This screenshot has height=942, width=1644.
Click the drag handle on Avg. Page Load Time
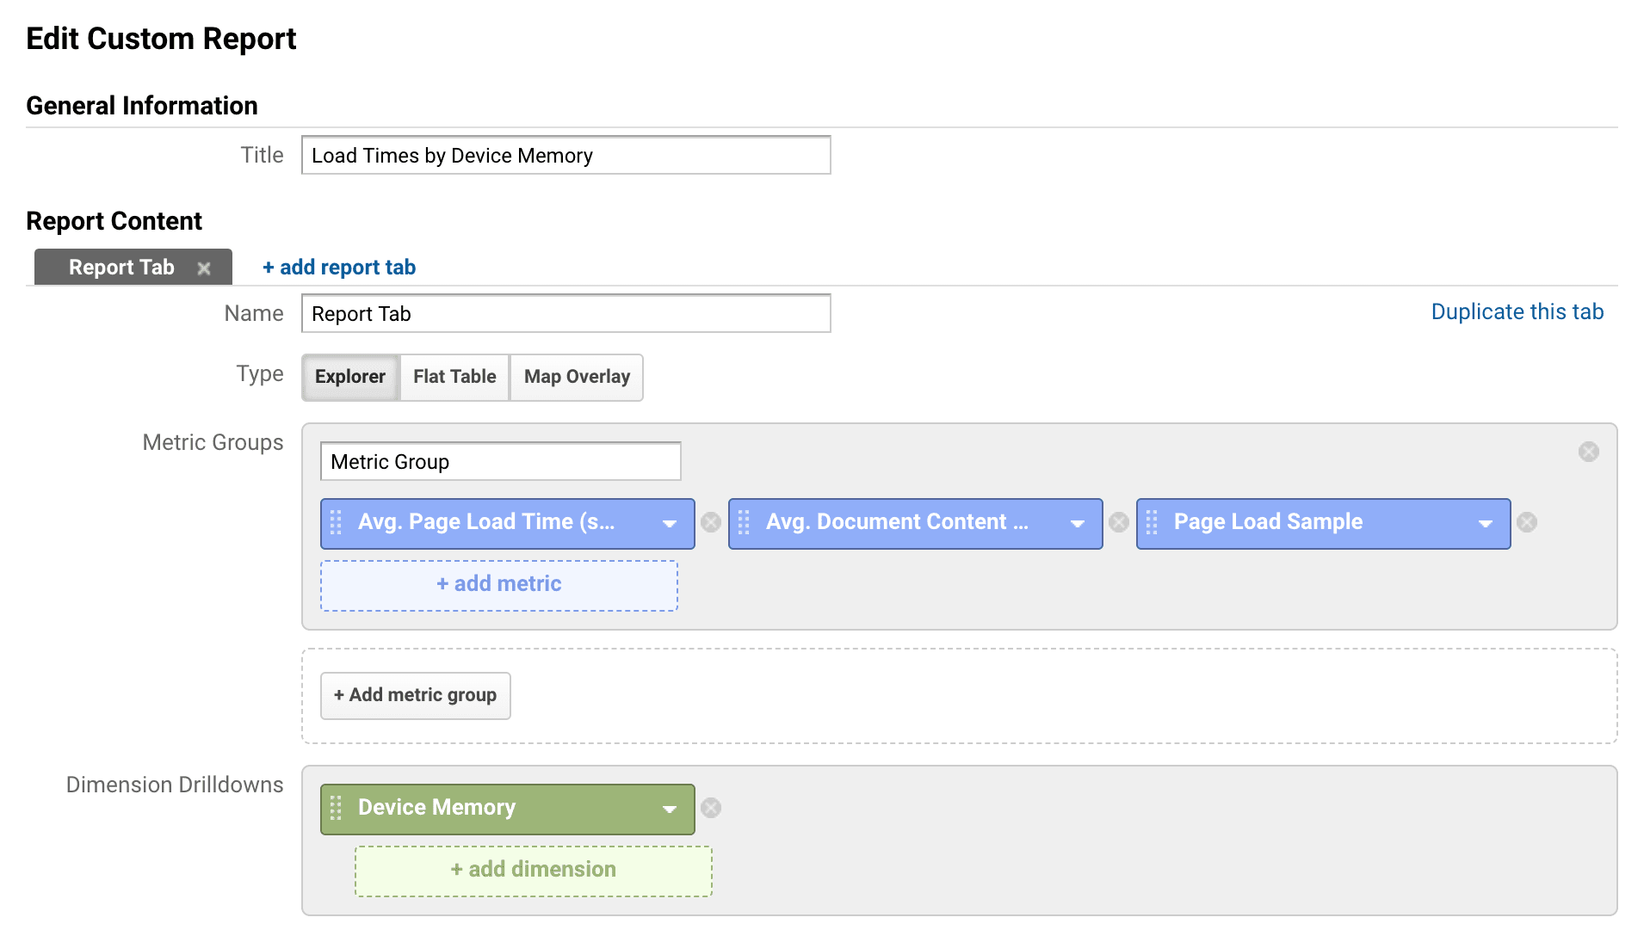(x=337, y=523)
